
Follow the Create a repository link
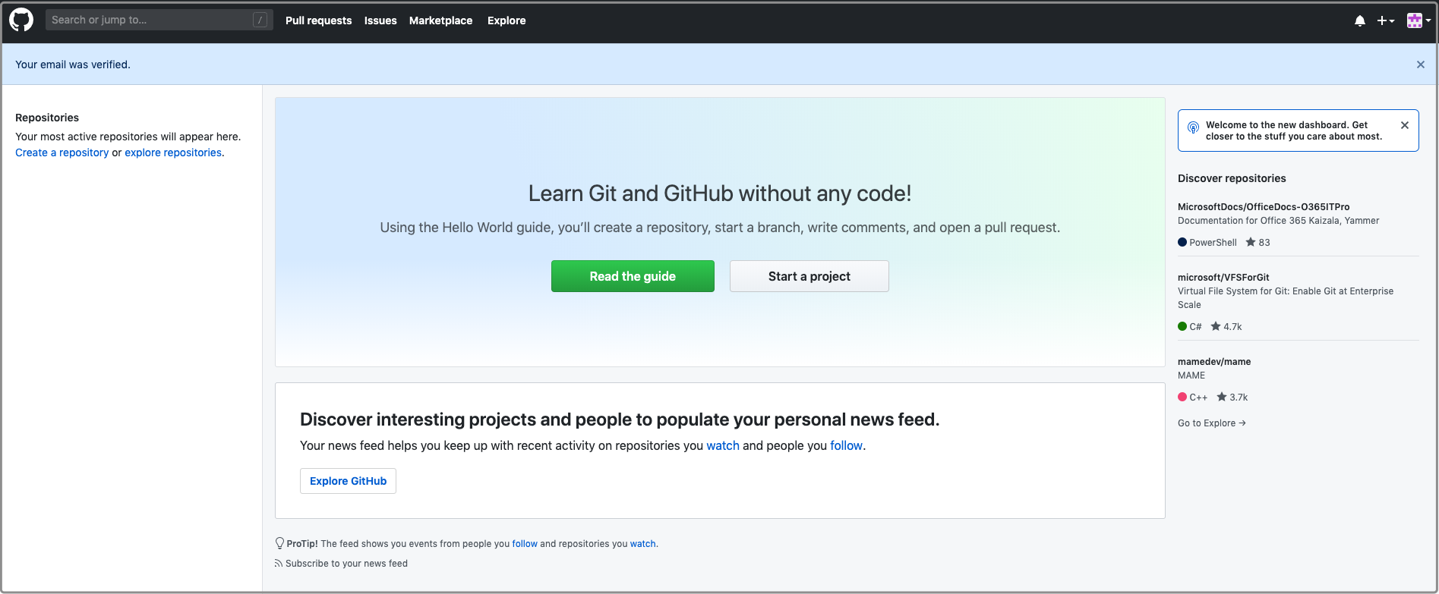[62, 152]
